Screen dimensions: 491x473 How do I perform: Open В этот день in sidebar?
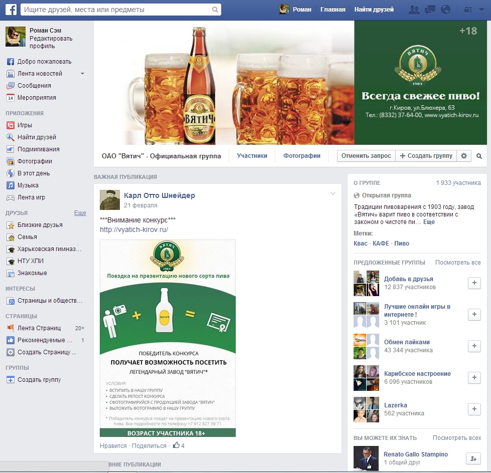28,173
